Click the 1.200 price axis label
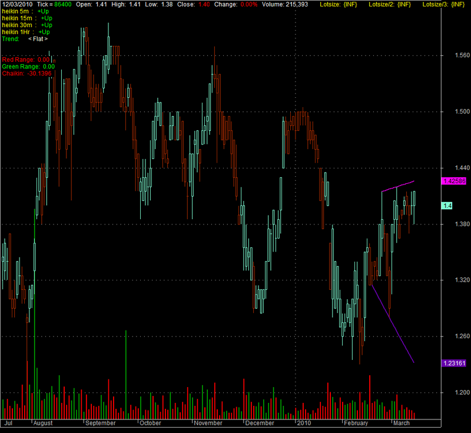Viewport: 471px width, 433px height. [462, 392]
